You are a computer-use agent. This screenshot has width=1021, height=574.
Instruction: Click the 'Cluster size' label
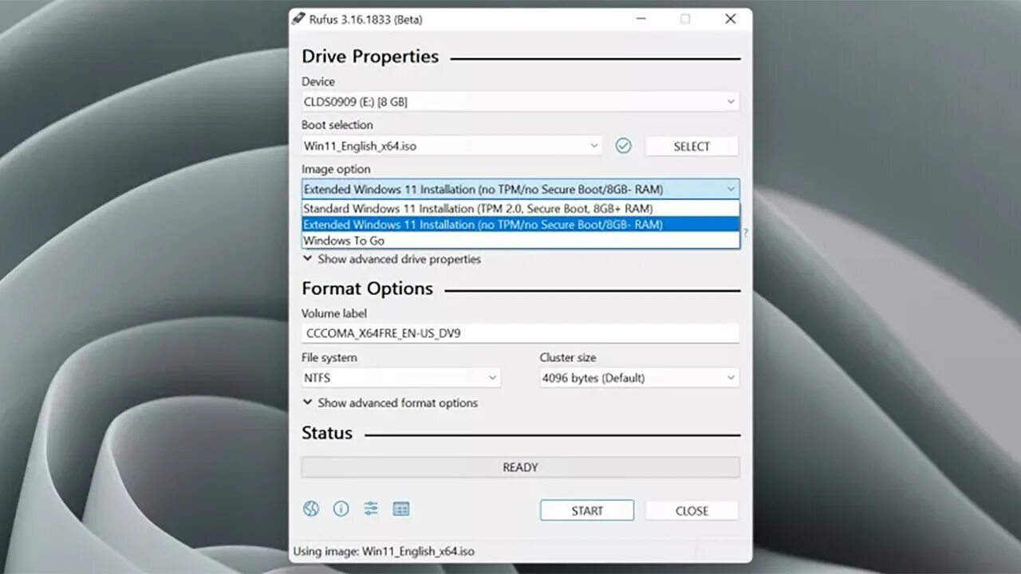click(568, 358)
